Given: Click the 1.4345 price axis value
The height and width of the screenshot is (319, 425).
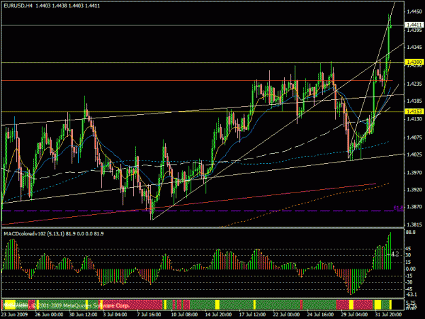Looking at the screenshot, I should click(x=414, y=47).
